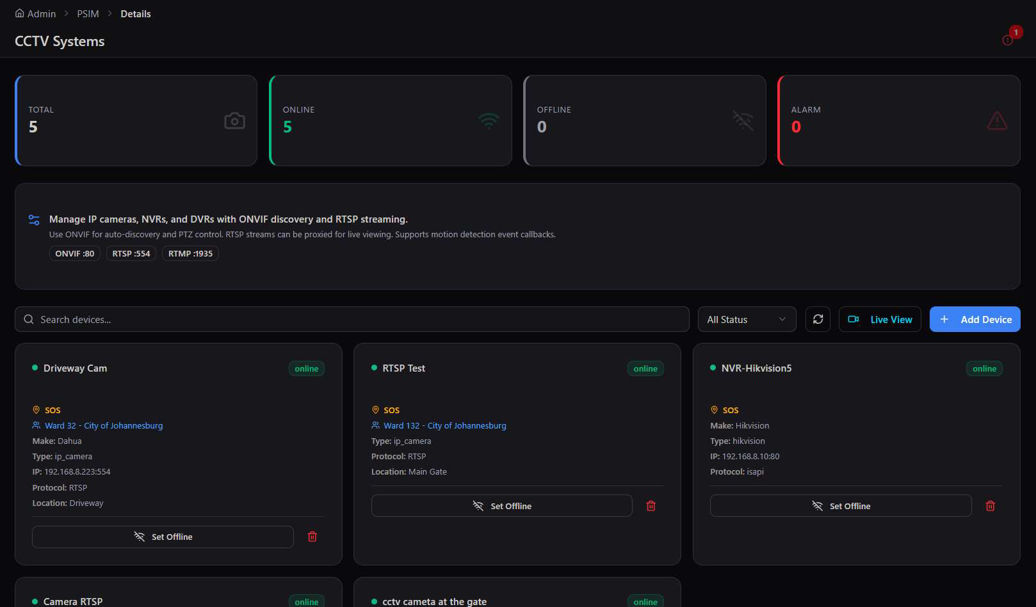
Task: Click online badge on RTSP Test card
Action: coord(645,368)
